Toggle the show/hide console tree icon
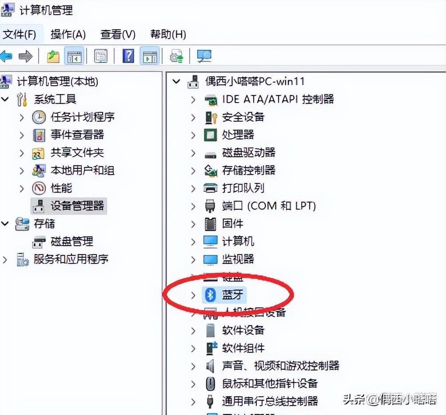The image size is (446, 415). coord(74,56)
